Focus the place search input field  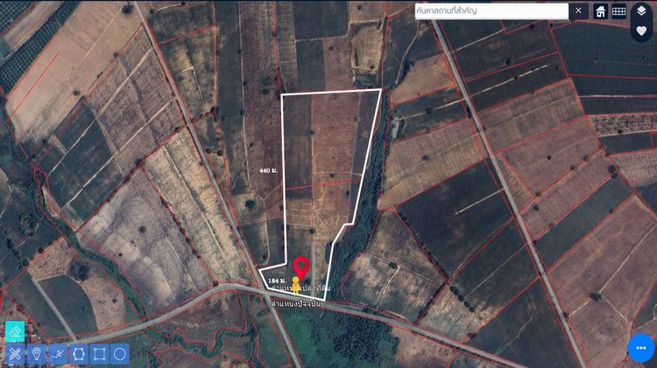[x=491, y=11]
